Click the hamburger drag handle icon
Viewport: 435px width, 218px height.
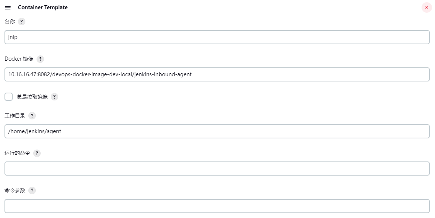(8, 8)
